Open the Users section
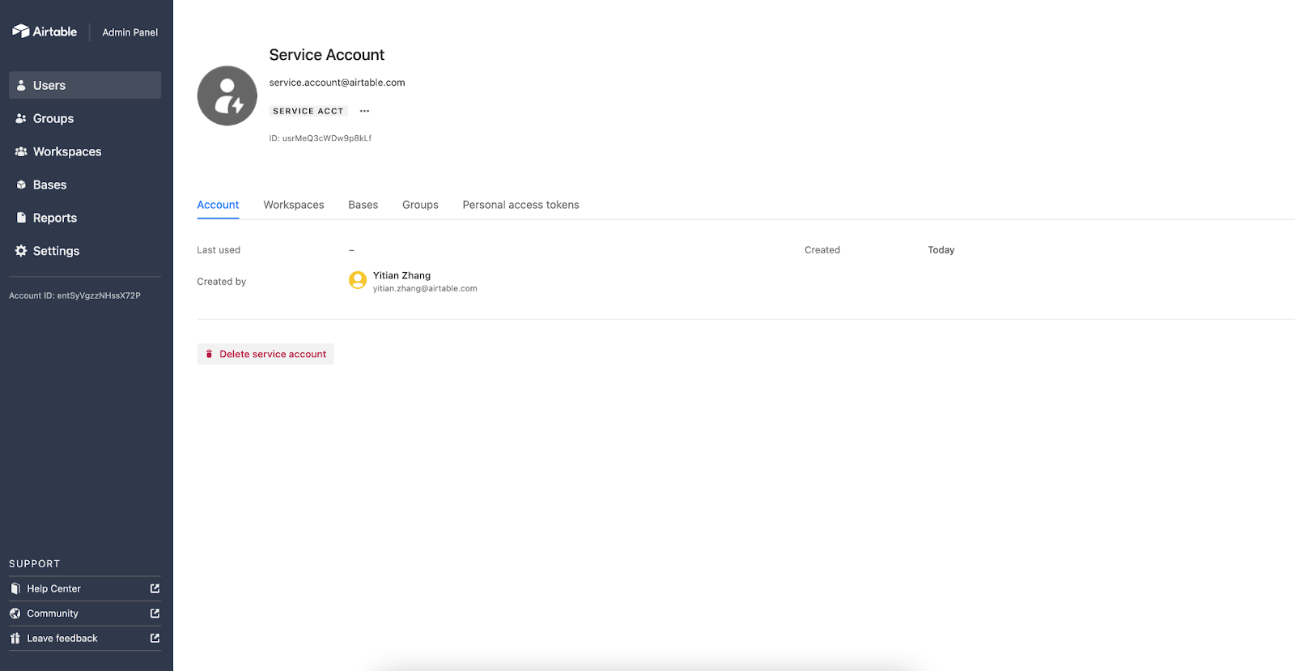The image size is (1295, 671). pos(85,85)
